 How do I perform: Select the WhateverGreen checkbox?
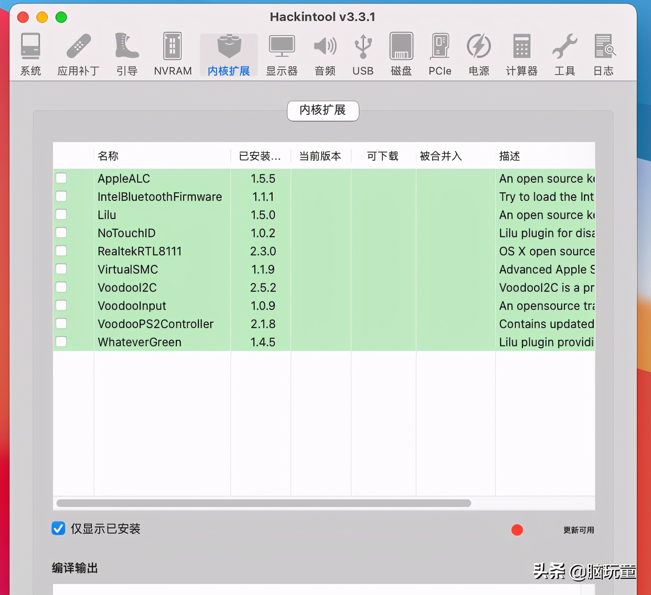[x=61, y=342]
